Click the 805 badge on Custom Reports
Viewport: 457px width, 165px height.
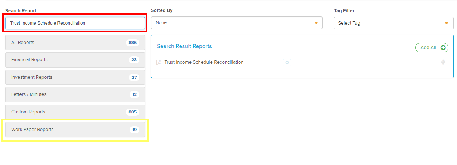pos(133,112)
